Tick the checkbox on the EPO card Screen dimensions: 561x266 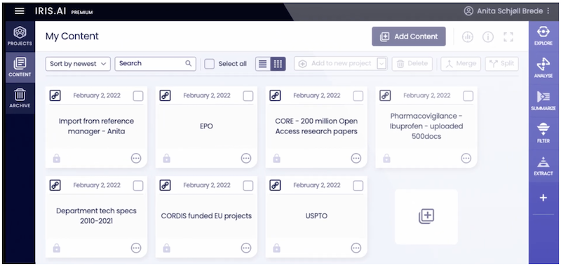point(248,96)
